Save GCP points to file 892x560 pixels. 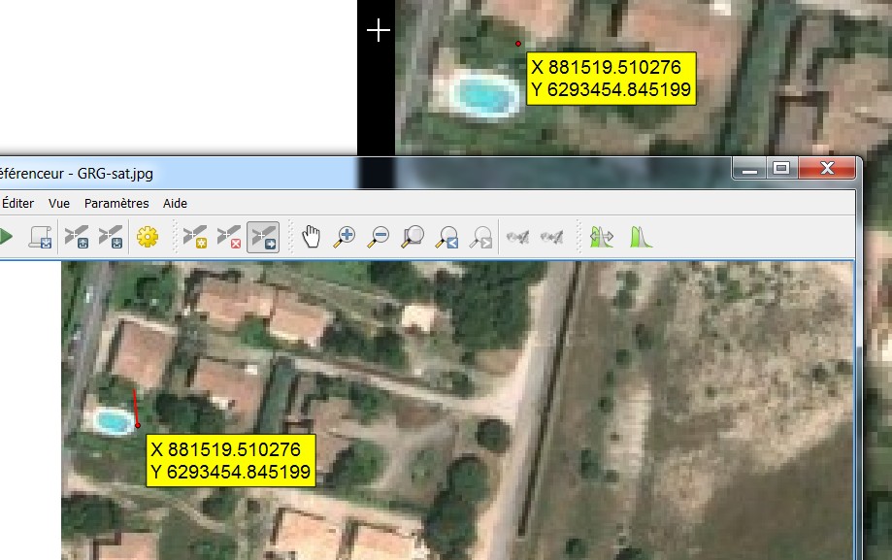pyautogui.click(x=111, y=237)
